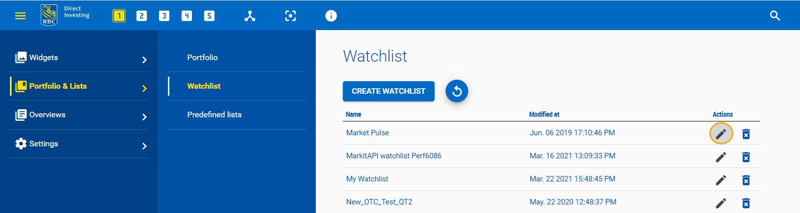The width and height of the screenshot is (800, 213).
Task: Expand the Widgets chevron arrow
Action: [144, 60]
